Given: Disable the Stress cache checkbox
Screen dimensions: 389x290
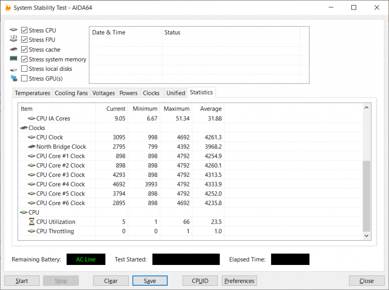Looking at the screenshot, I should (24, 50).
